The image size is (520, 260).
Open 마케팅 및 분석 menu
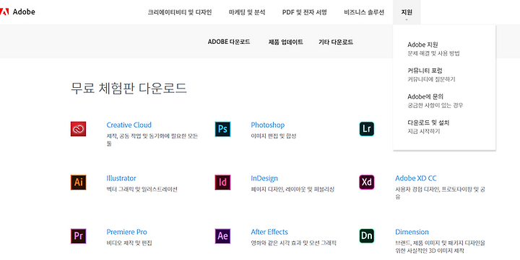(x=247, y=12)
